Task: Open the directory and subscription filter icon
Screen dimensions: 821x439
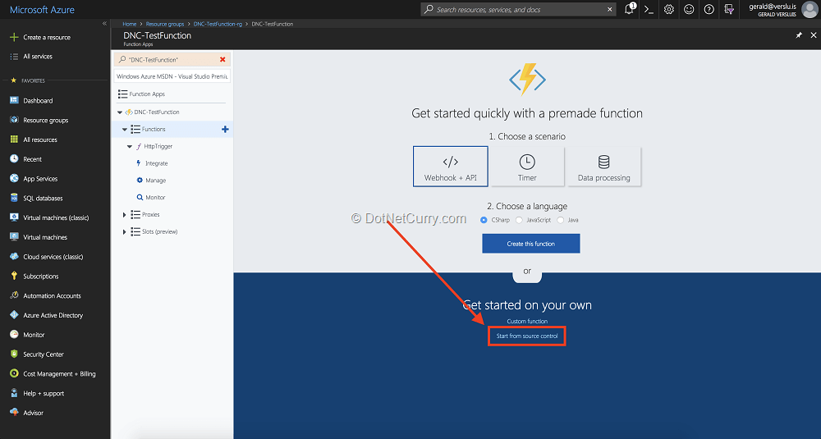Action: [x=729, y=9]
